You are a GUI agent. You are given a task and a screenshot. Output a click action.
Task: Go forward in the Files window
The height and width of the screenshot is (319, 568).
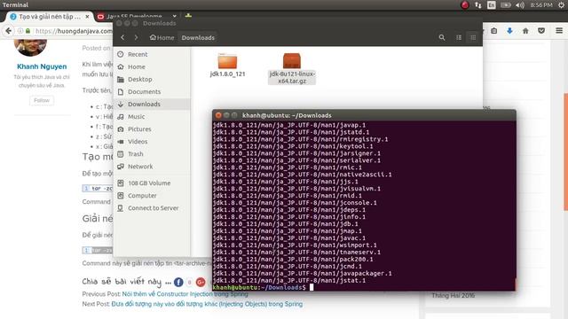coord(136,37)
